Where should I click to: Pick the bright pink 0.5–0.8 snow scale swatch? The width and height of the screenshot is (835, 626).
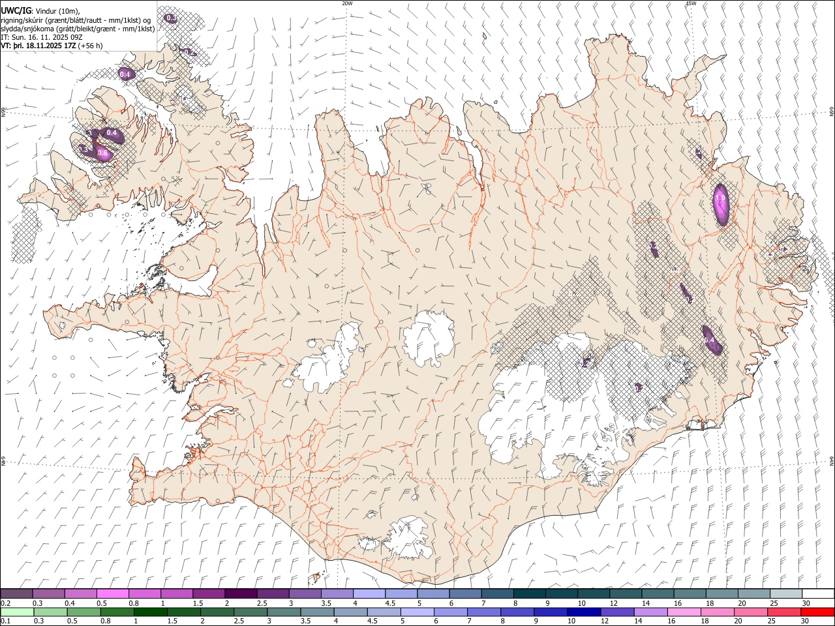[x=113, y=594]
